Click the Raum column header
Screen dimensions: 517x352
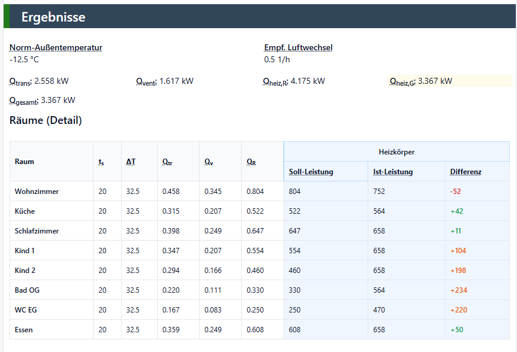[25, 162]
